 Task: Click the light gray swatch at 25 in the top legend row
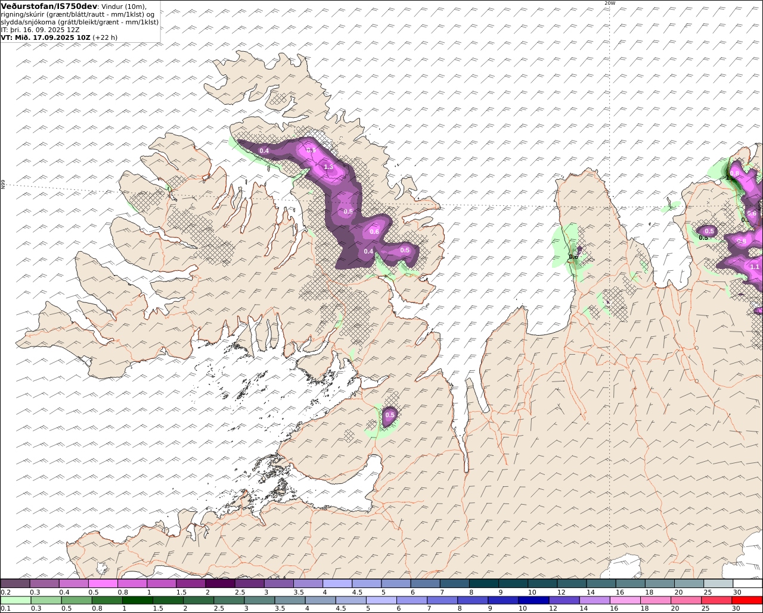point(719,584)
